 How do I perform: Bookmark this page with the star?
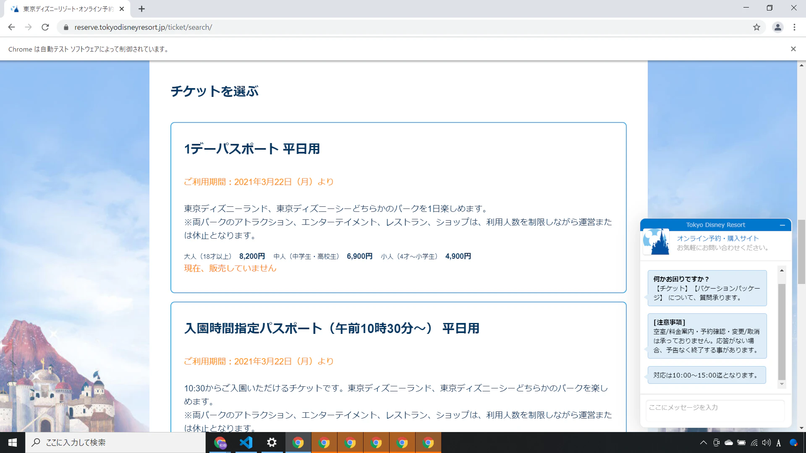(x=756, y=27)
